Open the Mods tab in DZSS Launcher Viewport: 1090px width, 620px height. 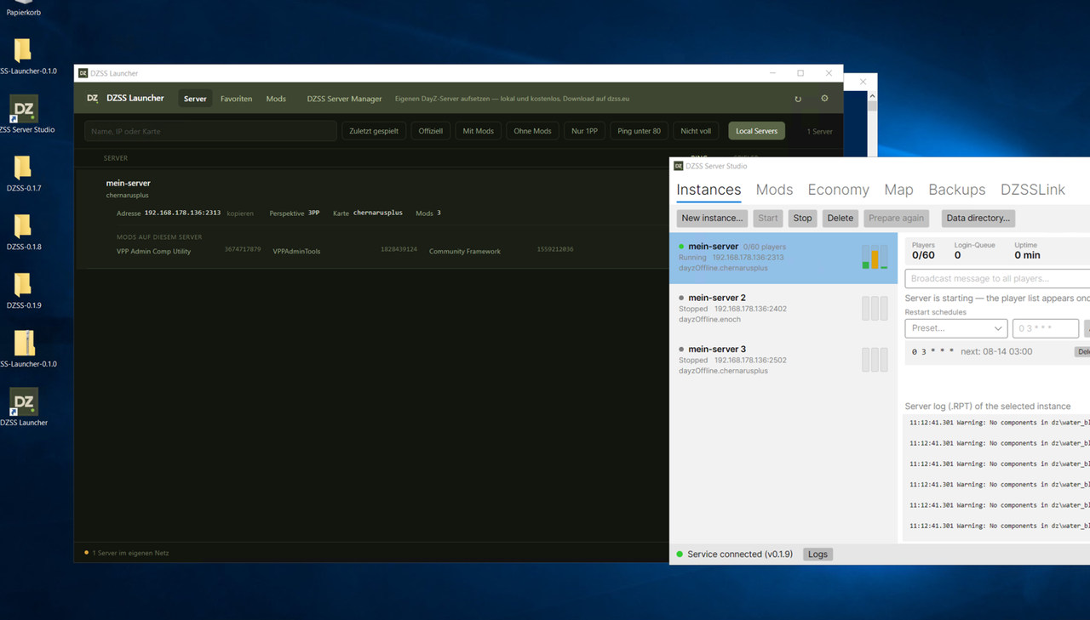tap(276, 99)
